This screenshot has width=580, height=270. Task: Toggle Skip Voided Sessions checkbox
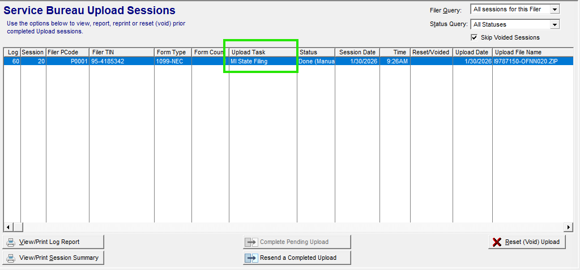point(474,37)
